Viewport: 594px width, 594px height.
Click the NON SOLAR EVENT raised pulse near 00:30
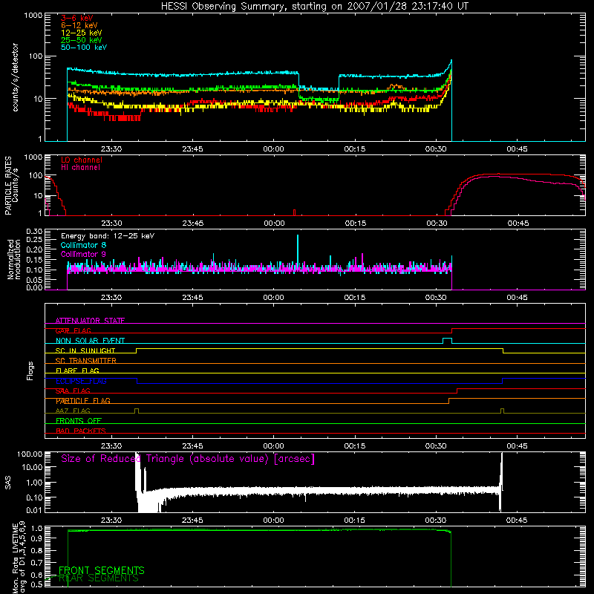point(448,341)
